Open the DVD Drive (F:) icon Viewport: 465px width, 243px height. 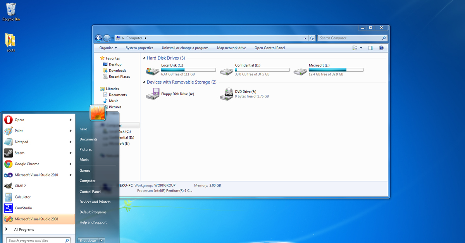[226, 94]
